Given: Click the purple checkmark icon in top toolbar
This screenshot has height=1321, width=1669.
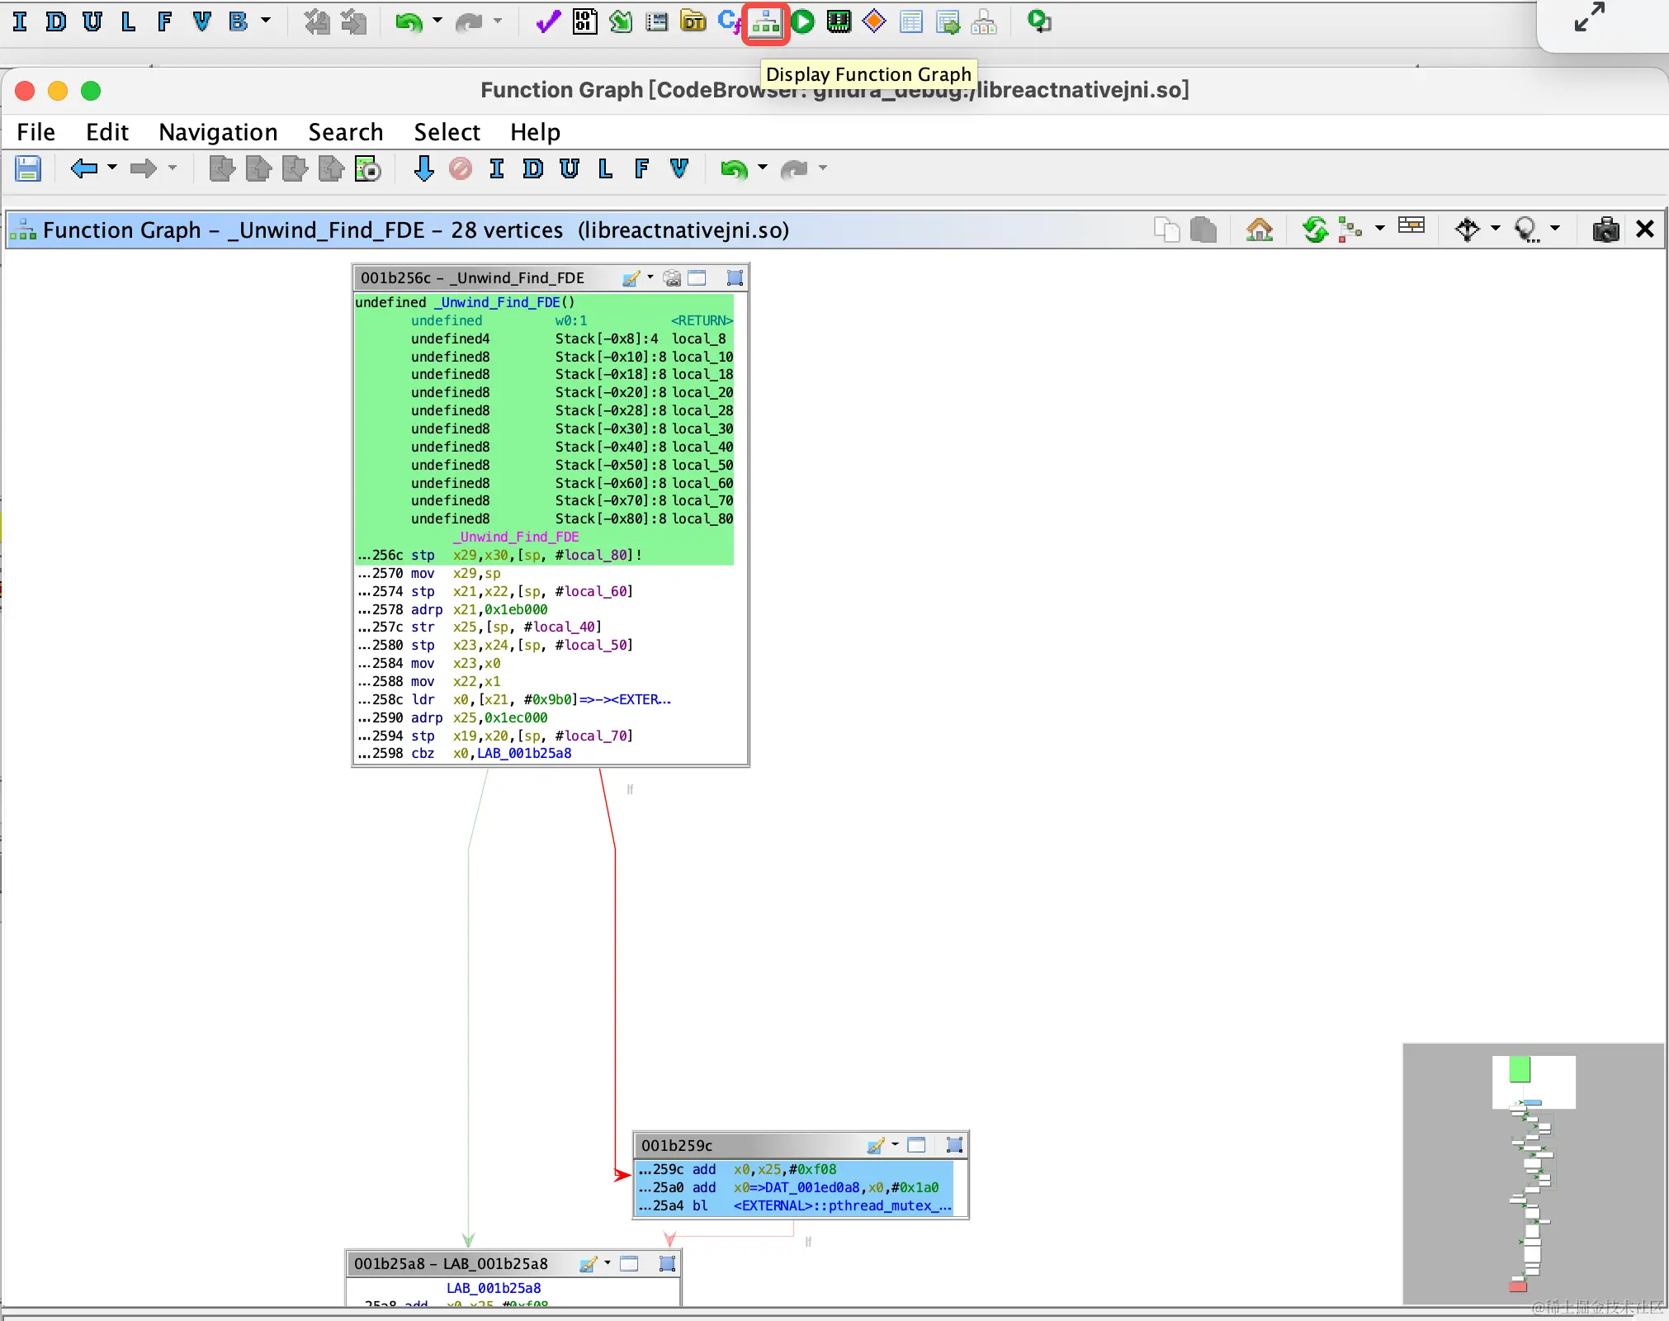Looking at the screenshot, I should coord(547,22).
